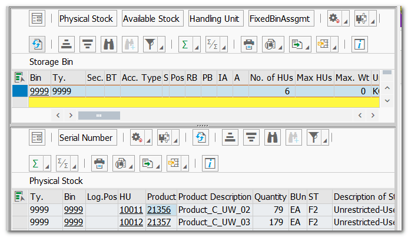Viewport: 408px width, 237px height.
Task: Click the Quantity column header
Action: (x=270, y=197)
